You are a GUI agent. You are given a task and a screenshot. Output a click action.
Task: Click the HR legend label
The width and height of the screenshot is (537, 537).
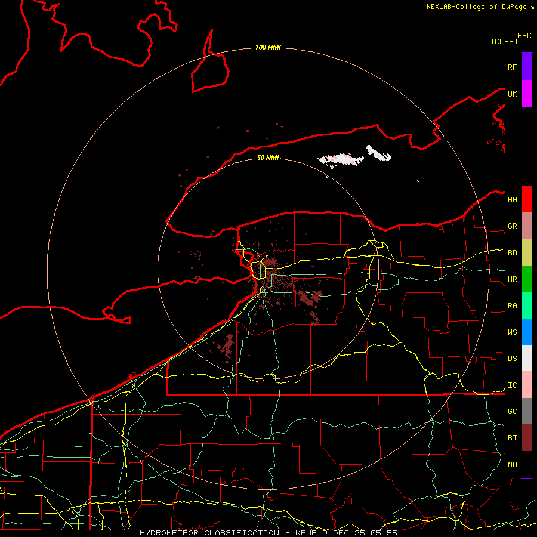tap(512, 279)
